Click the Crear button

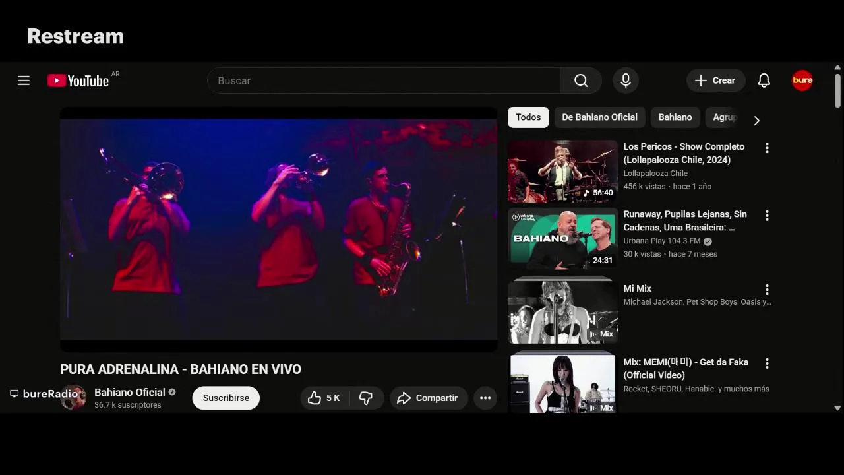716,80
